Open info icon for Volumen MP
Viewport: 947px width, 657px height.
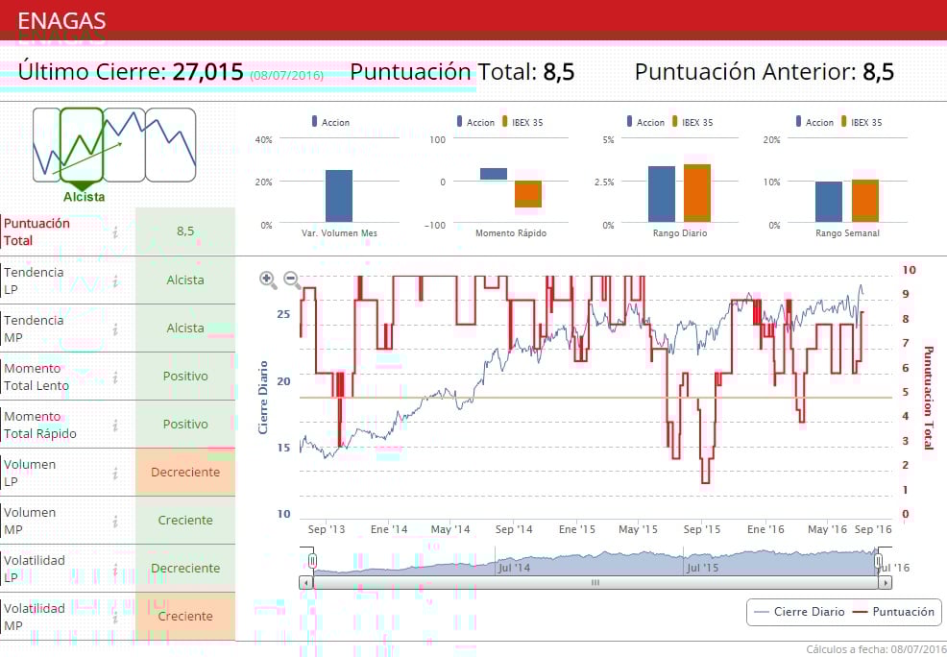(114, 522)
